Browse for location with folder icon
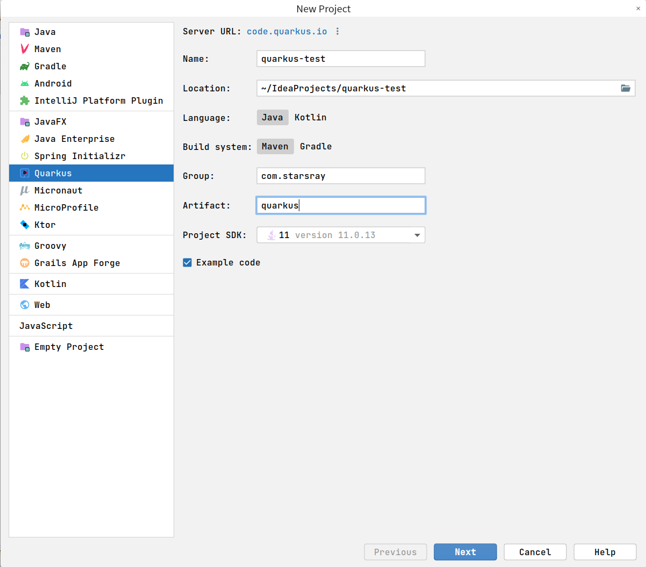Image resolution: width=646 pixels, height=567 pixels. click(x=626, y=88)
